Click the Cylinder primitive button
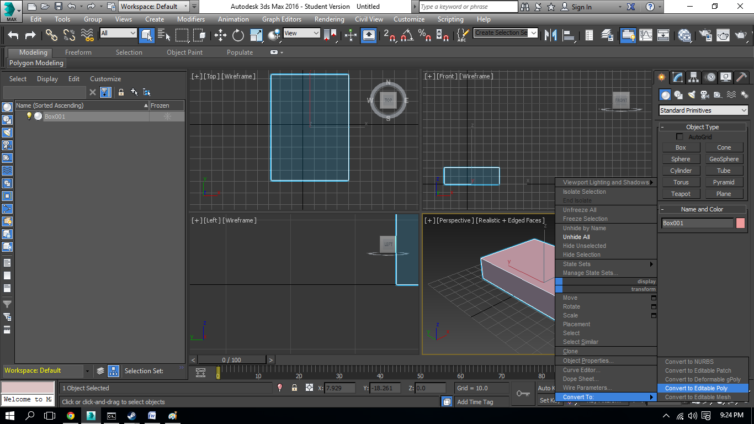Image resolution: width=754 pixels, height=424 pixels. 681,171
